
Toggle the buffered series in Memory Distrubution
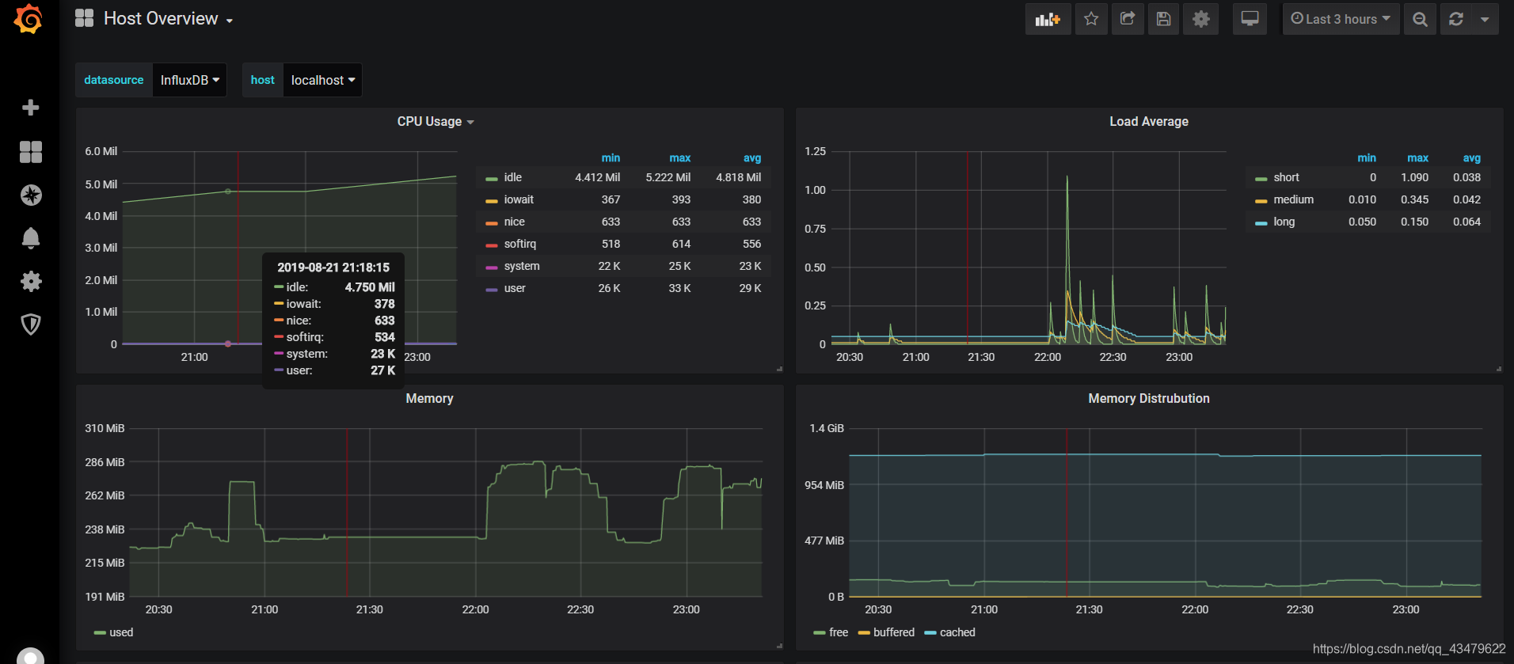pos(894,632)
